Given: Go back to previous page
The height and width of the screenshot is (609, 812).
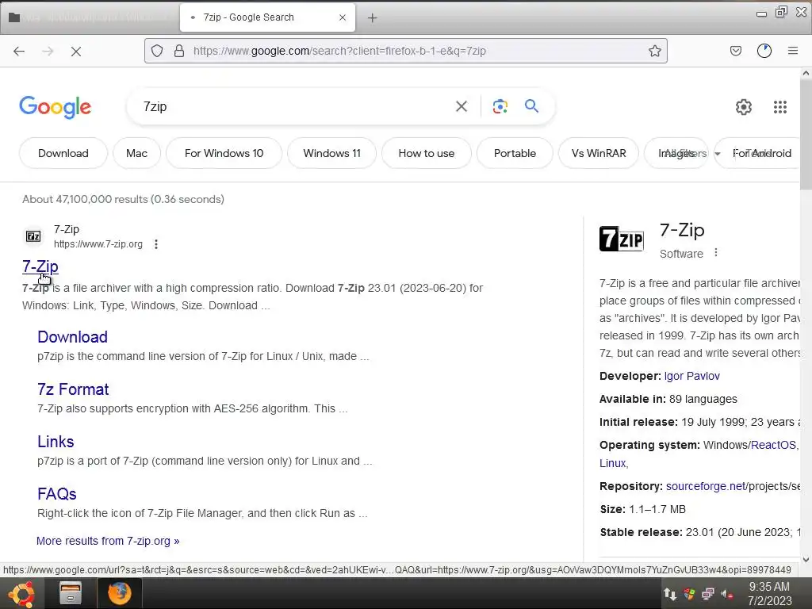Looking at the screenshot, I should pyautogui.click(x=19, y=51).
